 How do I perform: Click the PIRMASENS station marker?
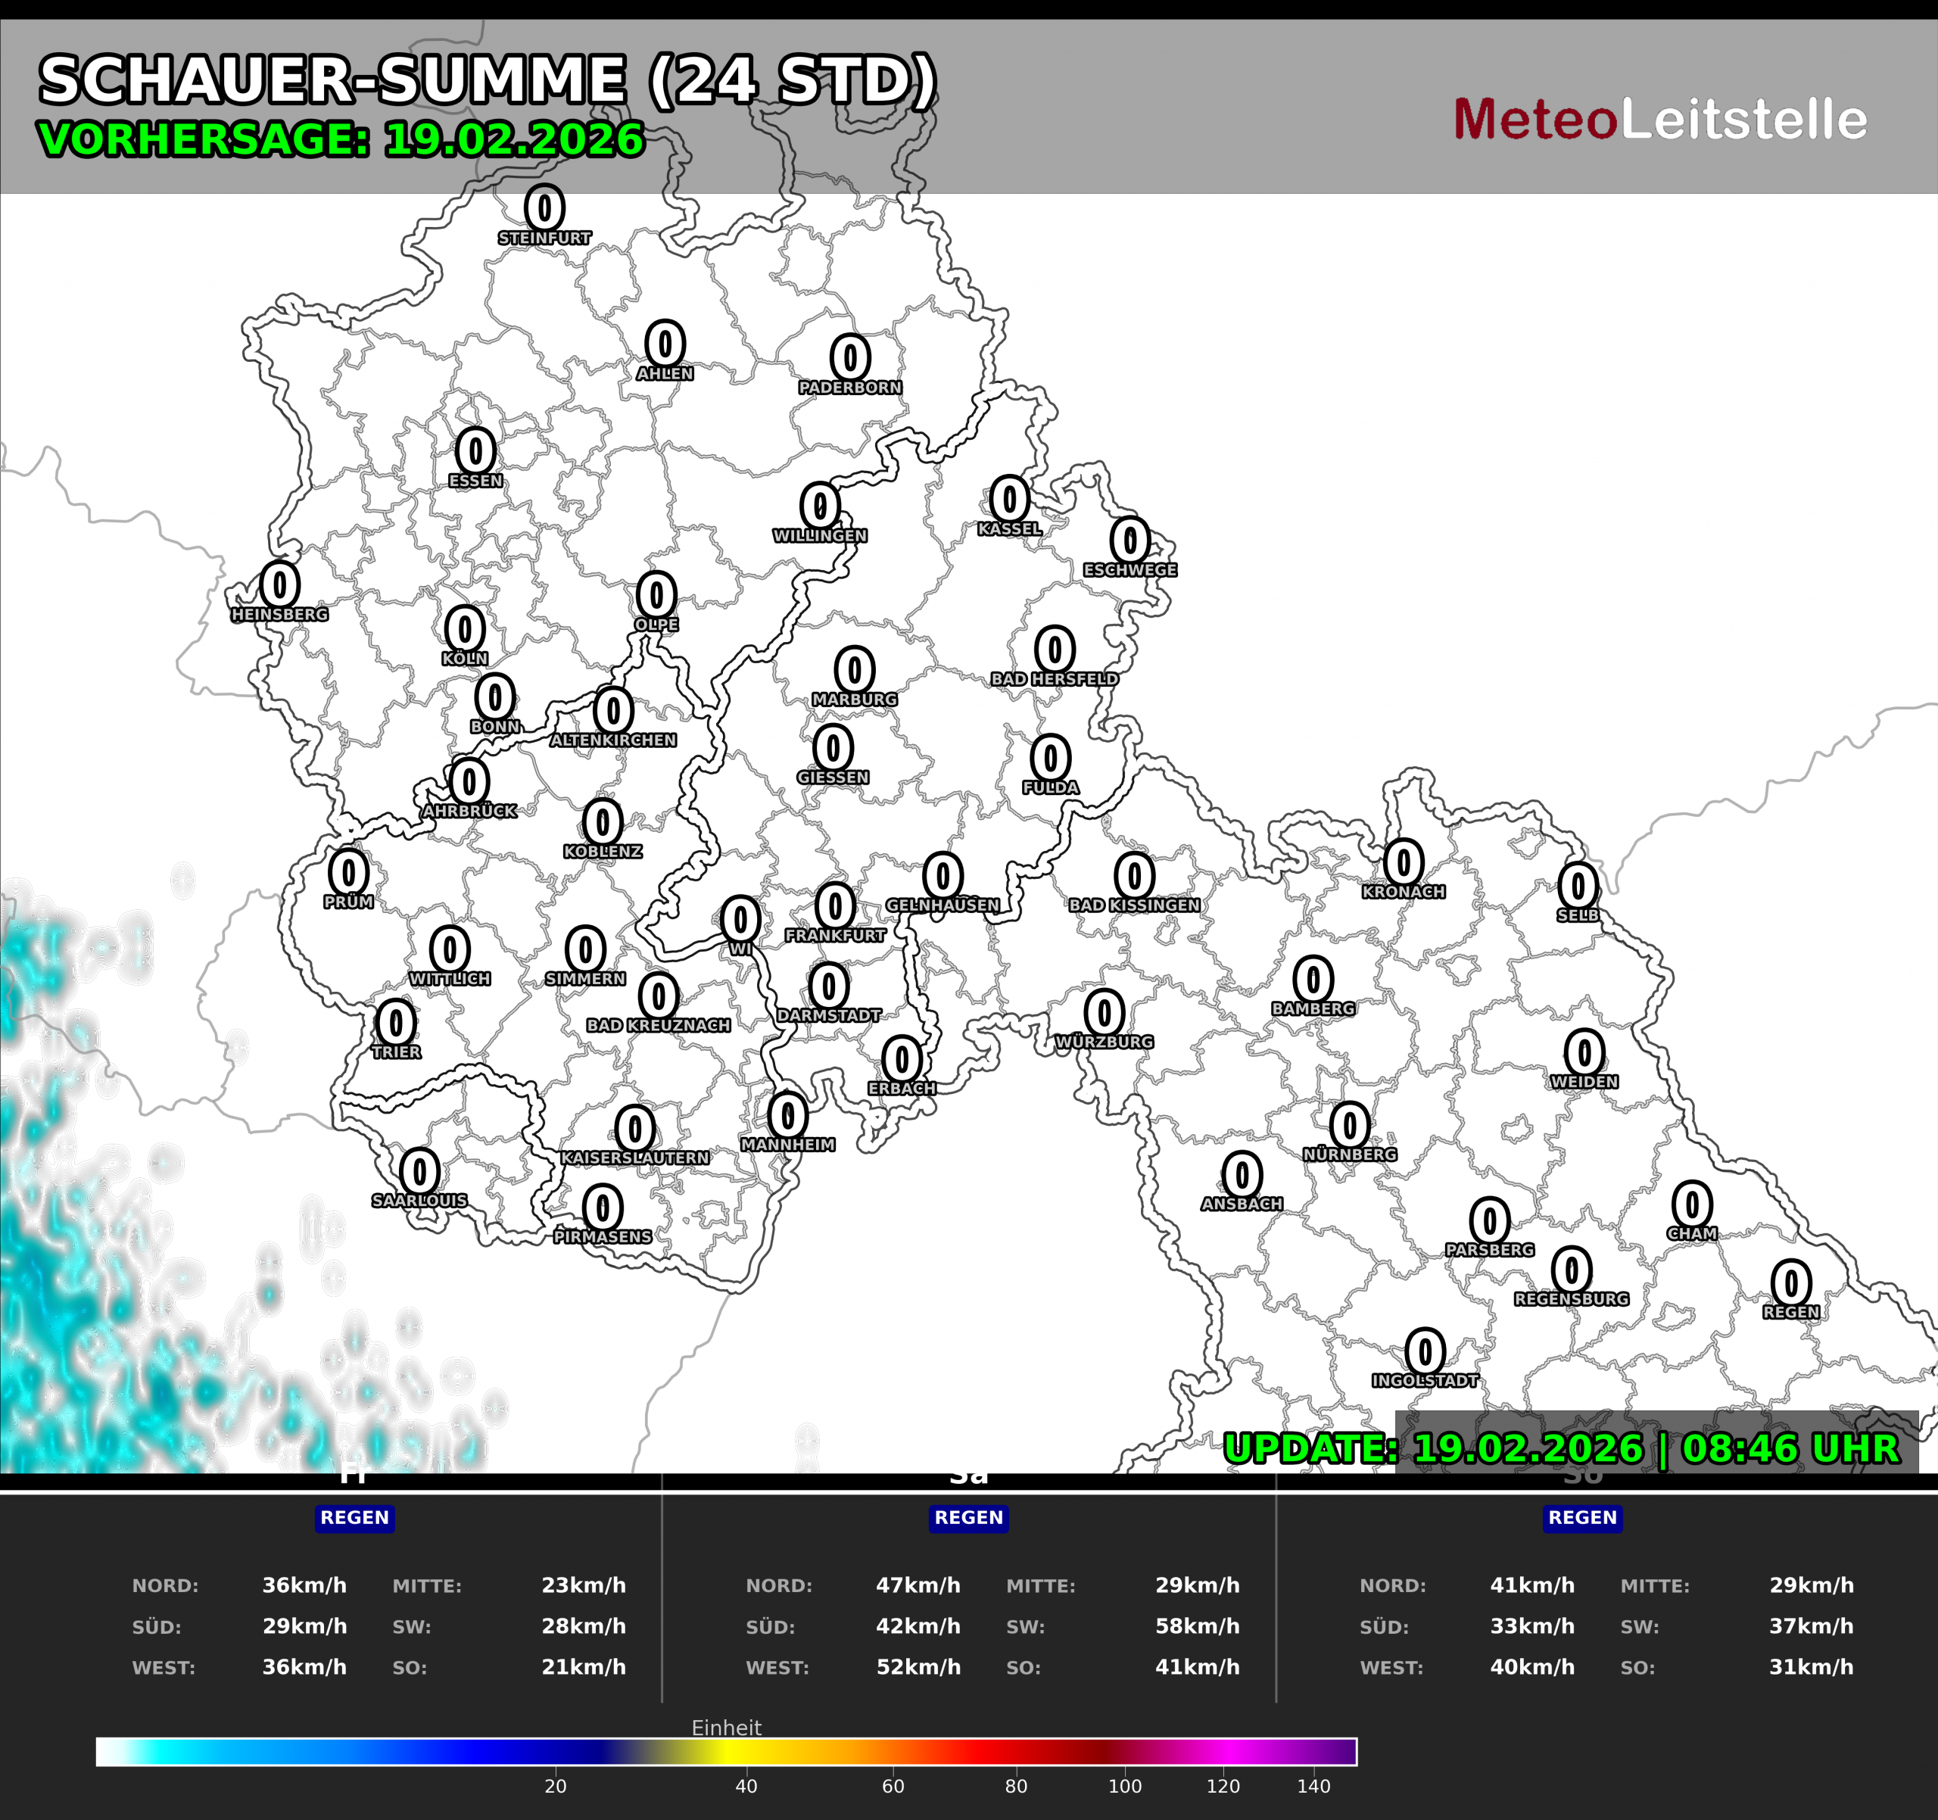click(603, 1208)
